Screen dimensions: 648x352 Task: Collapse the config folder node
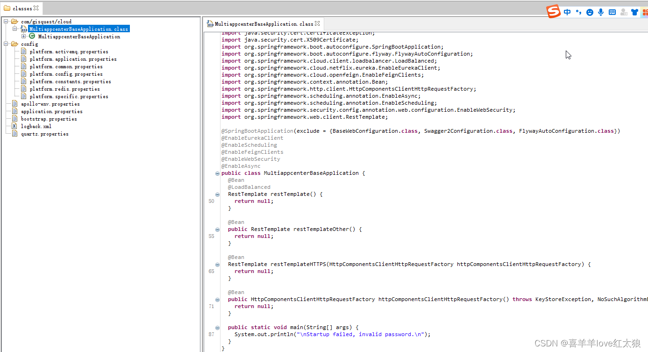coord(6,43)
